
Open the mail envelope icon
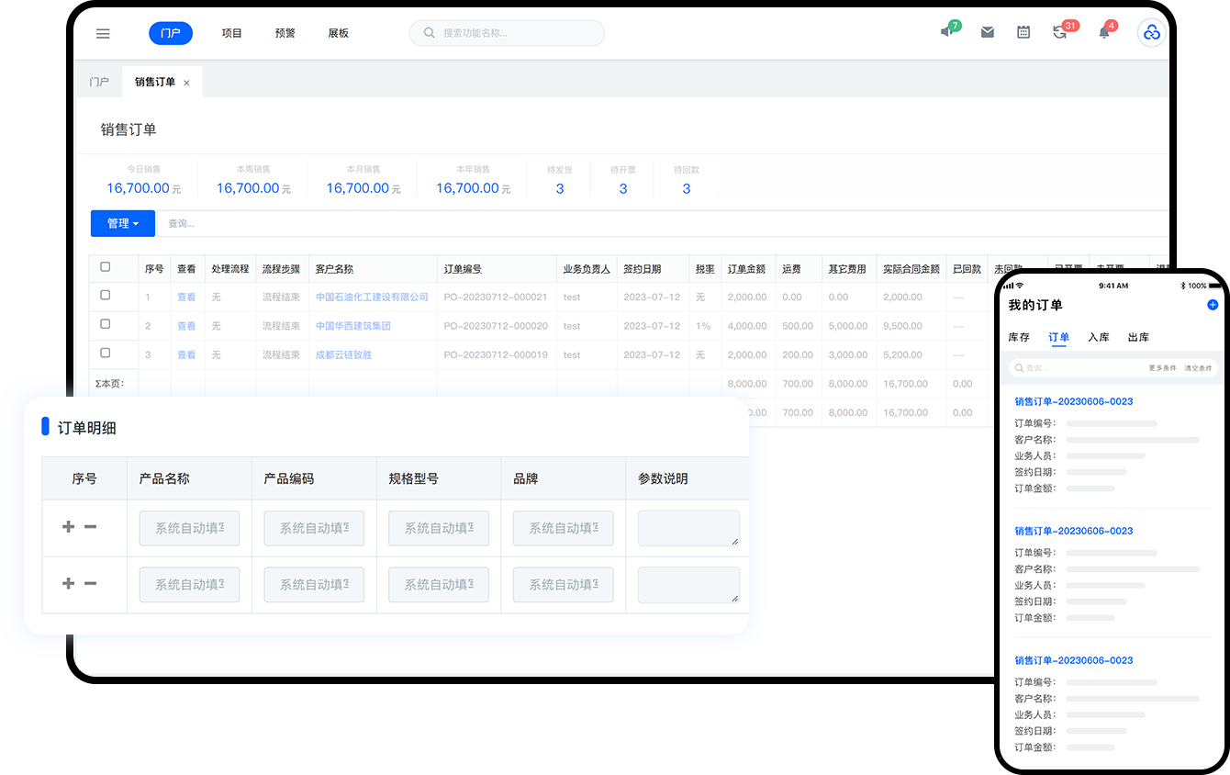click(987, 33)
